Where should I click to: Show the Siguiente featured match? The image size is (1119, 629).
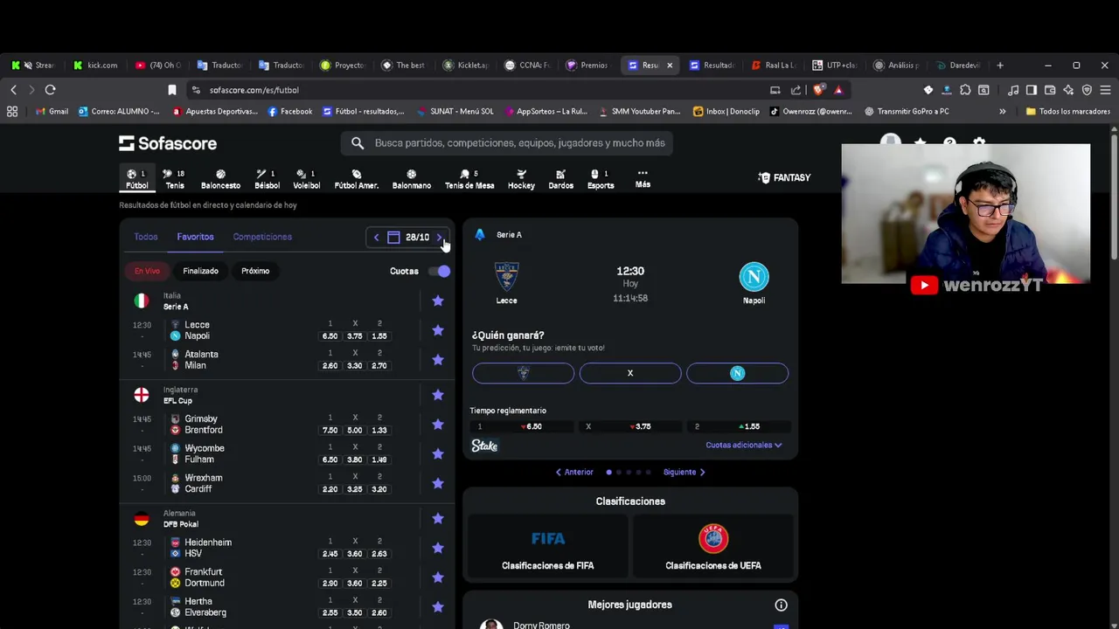[684, 473]
